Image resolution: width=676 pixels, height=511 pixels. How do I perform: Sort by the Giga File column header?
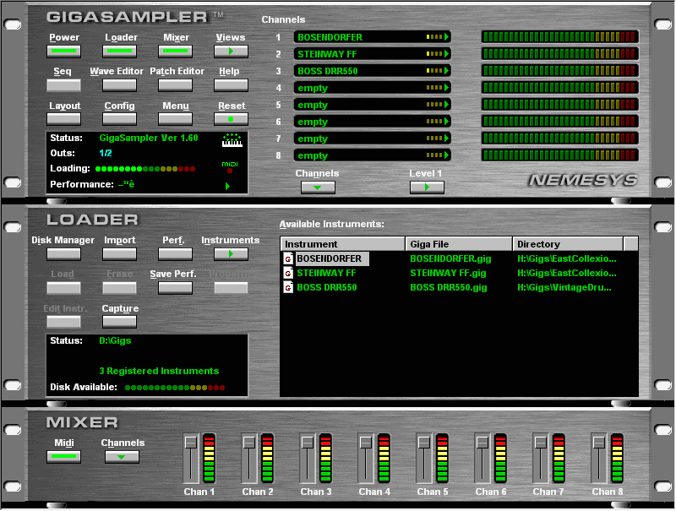coord(459,244)
